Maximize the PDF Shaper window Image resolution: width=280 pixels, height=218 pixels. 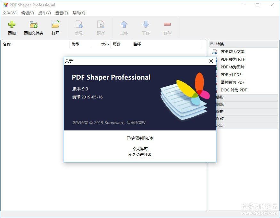coord(258,5)
